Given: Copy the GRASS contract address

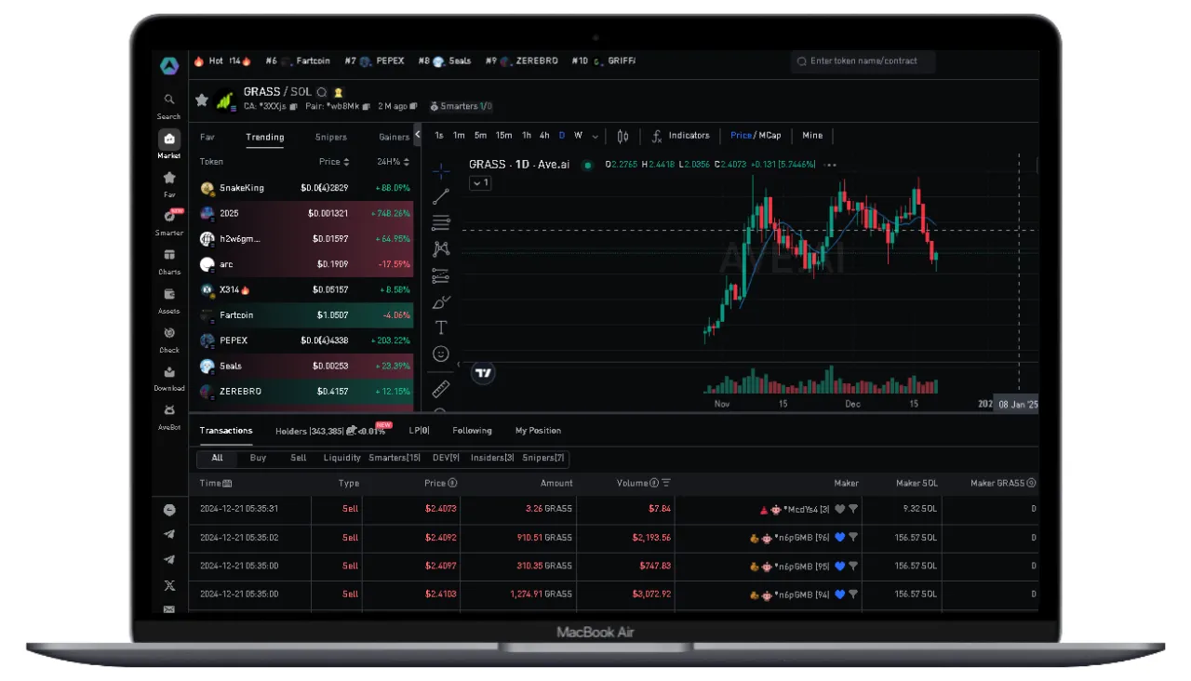Looking at the screenshot, I should click(x=293, y=106).
